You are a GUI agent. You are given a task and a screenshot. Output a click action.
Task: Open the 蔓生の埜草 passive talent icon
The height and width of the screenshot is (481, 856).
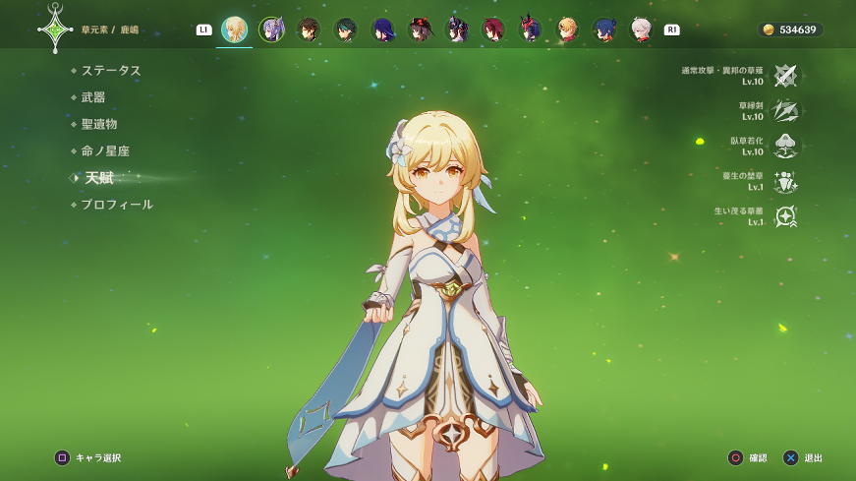tap(785, 181)
